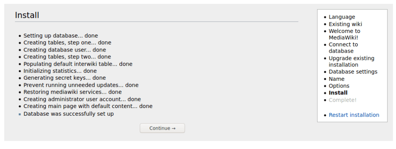Image resolution: width=396 pixels, height=149 pixels.
Task: Click the blue square bullet icon
Action: 20,114
